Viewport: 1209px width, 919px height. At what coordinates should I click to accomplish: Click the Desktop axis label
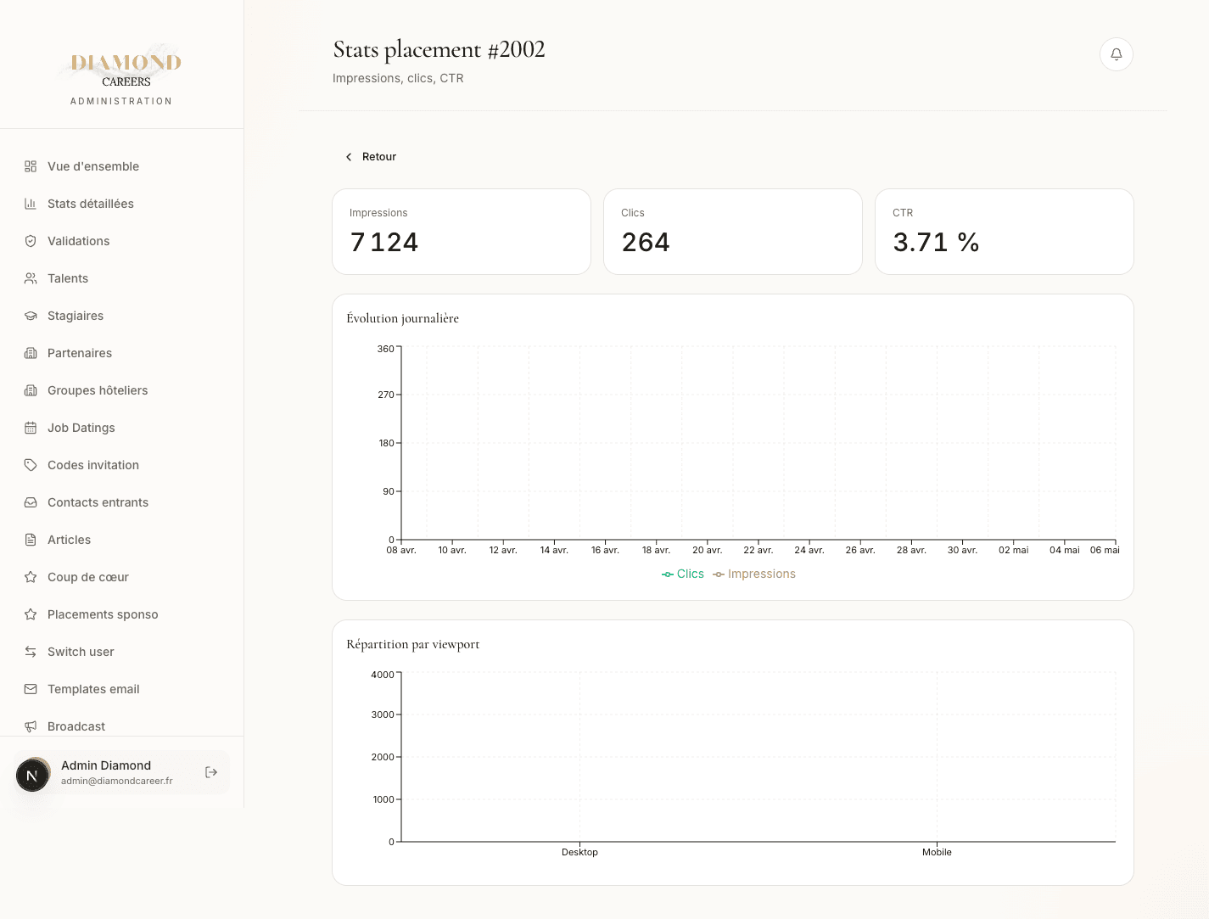point(579,852)
